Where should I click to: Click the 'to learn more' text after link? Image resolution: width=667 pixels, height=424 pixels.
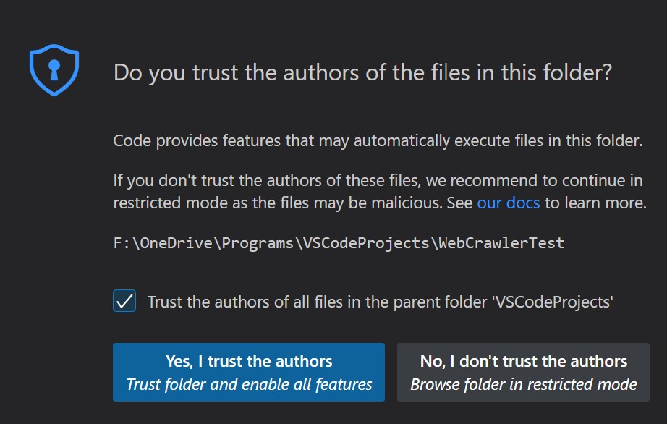[595, 203]
